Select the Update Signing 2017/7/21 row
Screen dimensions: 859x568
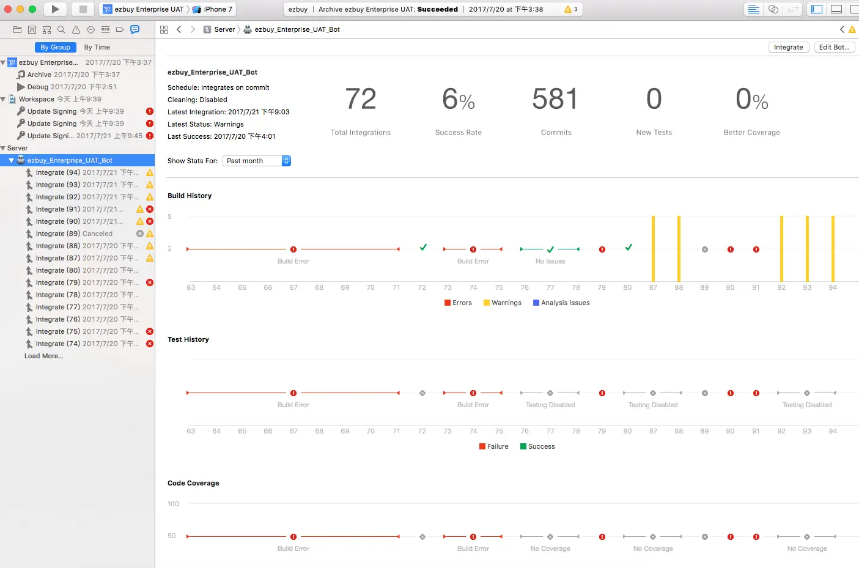click(x=77, y=136)
